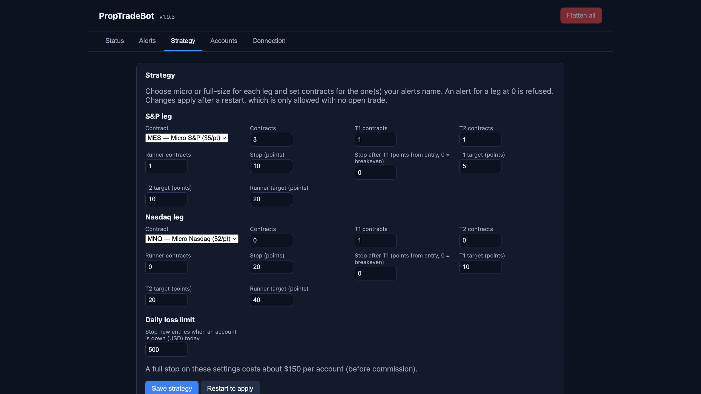The height and width of the screenshot is (394, 701).
Task: Click the Daily loss limit USD field
Action: coord(166,350)
